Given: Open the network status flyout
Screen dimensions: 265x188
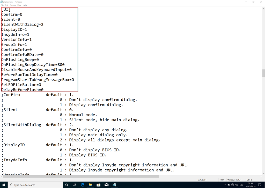Looking at the screenshot, I should pos(233,185).
